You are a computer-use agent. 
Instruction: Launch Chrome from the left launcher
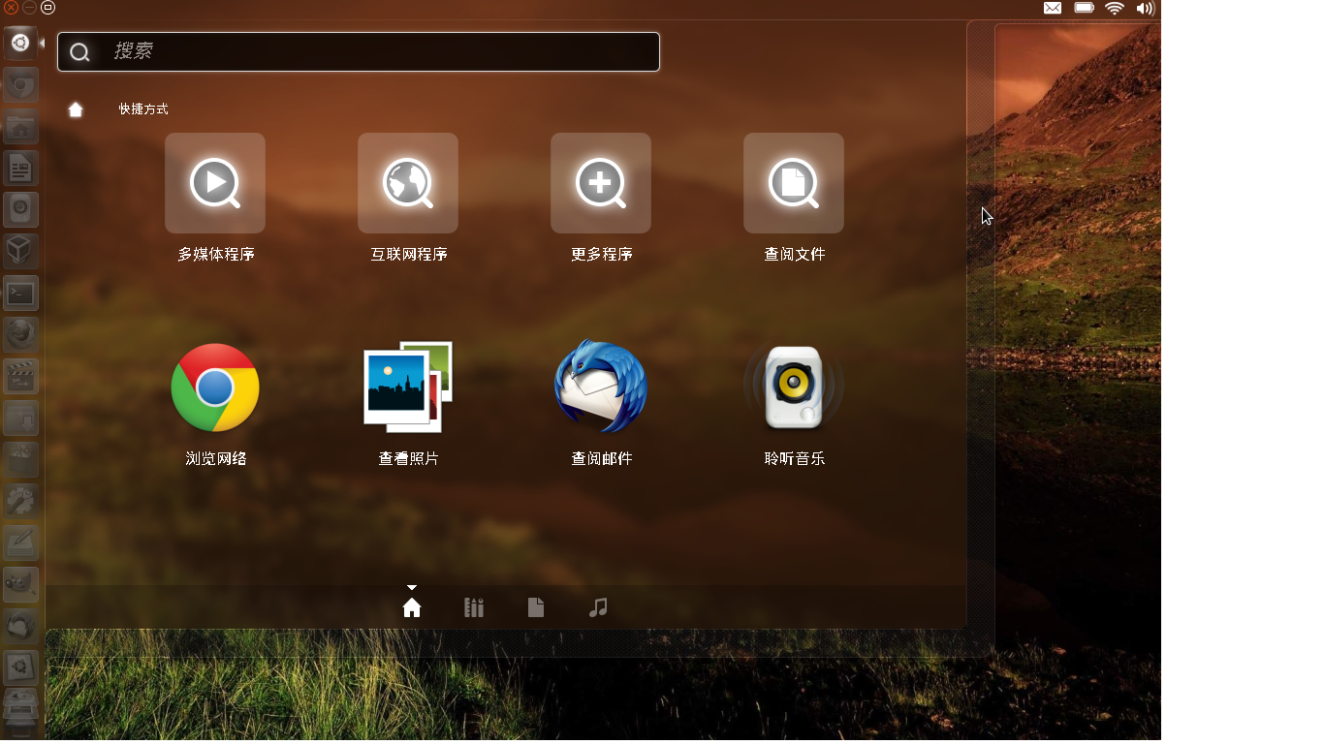(20, 85)
